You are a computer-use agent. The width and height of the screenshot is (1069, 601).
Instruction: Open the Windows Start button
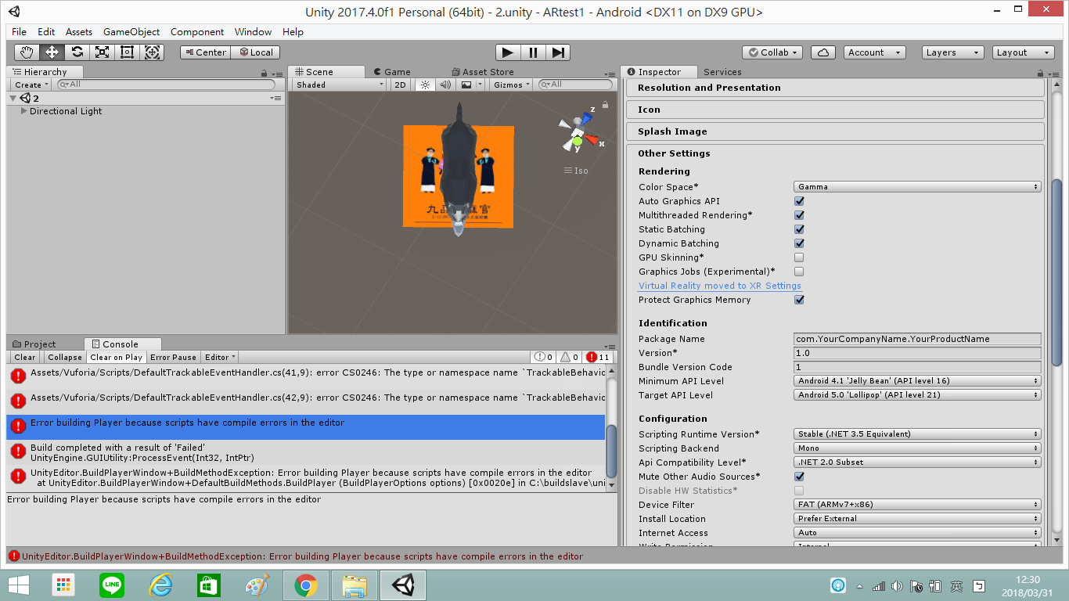click(18, 585)
